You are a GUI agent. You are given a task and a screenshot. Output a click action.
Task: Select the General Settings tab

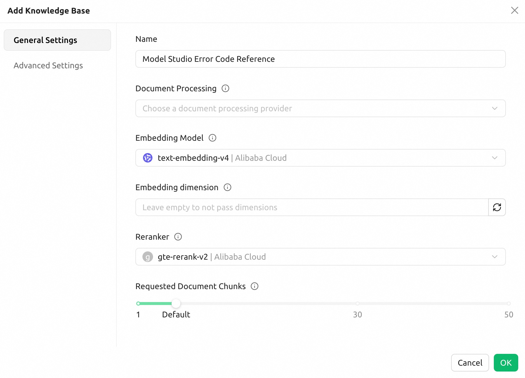(x=57, y=40)
